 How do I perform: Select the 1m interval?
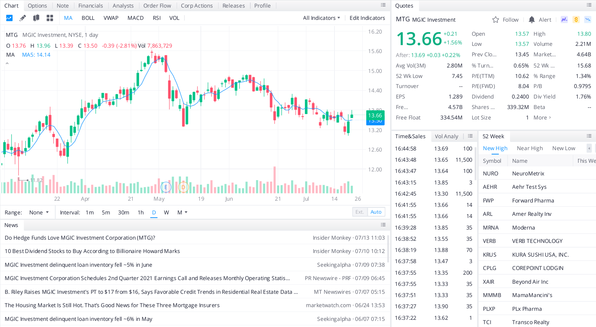coord(90,213)
